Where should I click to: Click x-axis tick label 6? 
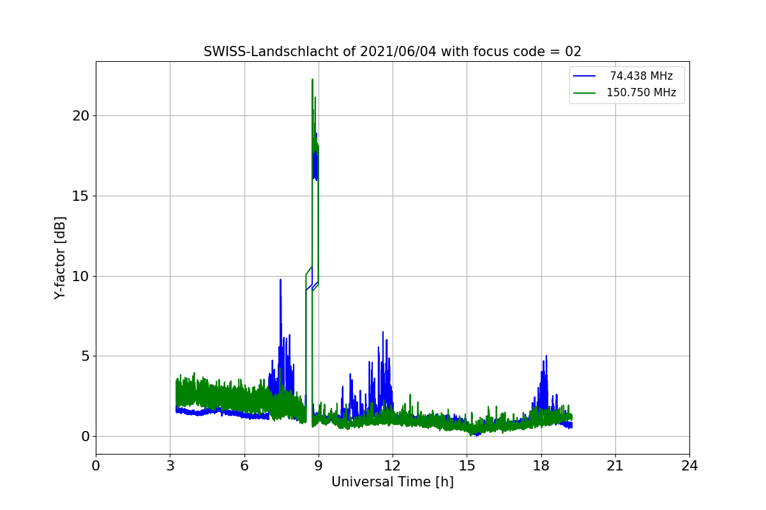tap(244, 466)
